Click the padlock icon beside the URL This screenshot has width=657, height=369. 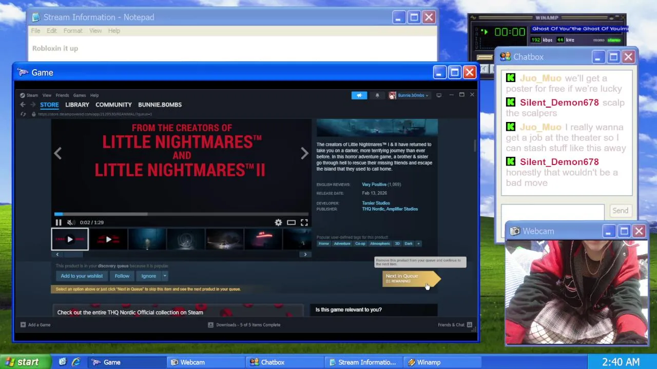[34, 114]
